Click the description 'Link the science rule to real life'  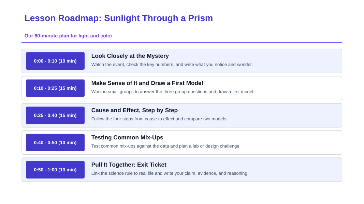(x=170, y=173)
